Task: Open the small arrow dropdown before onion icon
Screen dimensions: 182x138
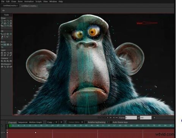Action: [61, 122]
